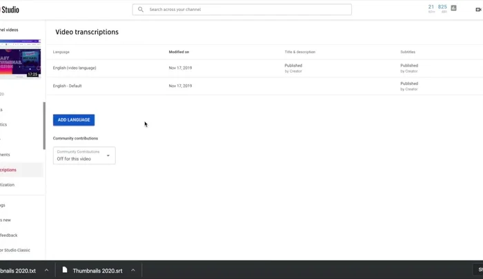Click the YouTube Studio logo
Screen dimensions: 483x279
pos(10,10)
